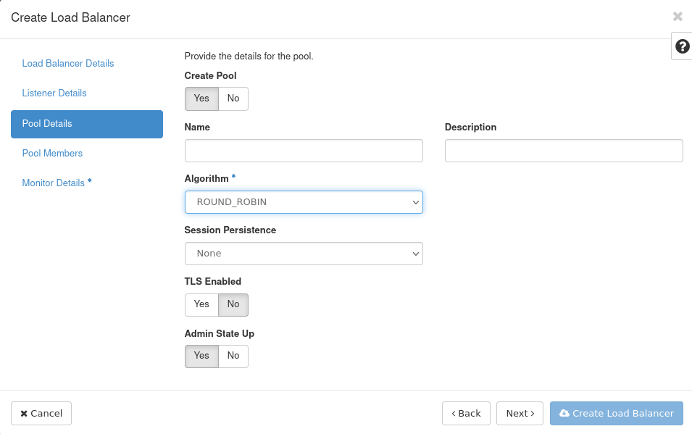This screenshot has width=692, height=434.
Task: Go Back to the previous step
Action: (466, 413)
